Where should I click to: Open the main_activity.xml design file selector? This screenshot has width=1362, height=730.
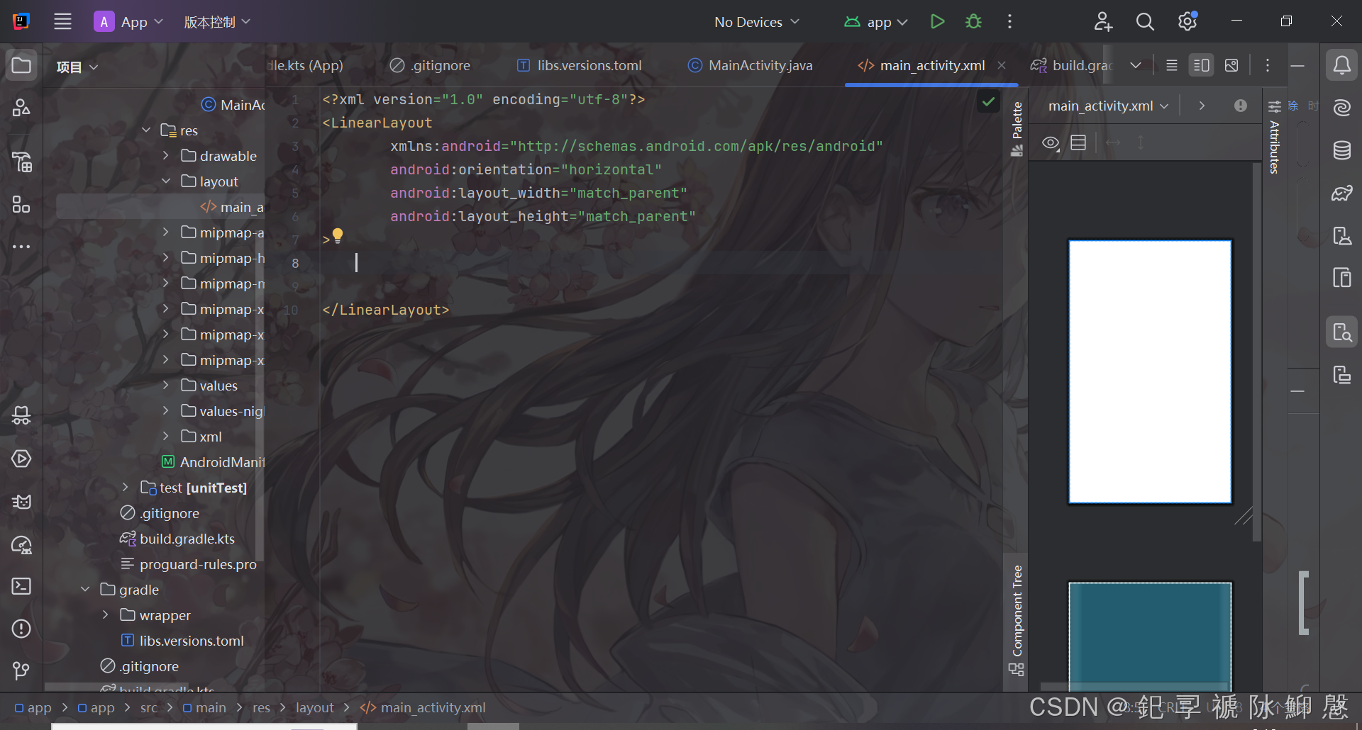[x=1108, y=106]
